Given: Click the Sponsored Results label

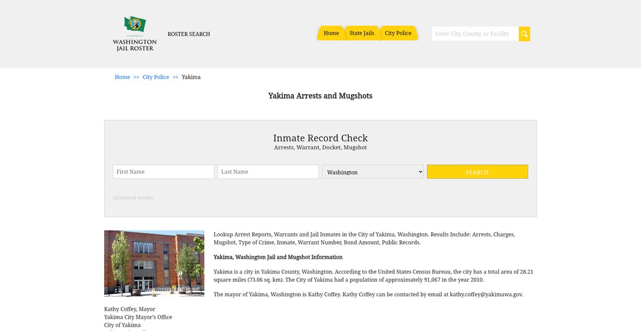Looking at the screenshot, I should point(133,198).
